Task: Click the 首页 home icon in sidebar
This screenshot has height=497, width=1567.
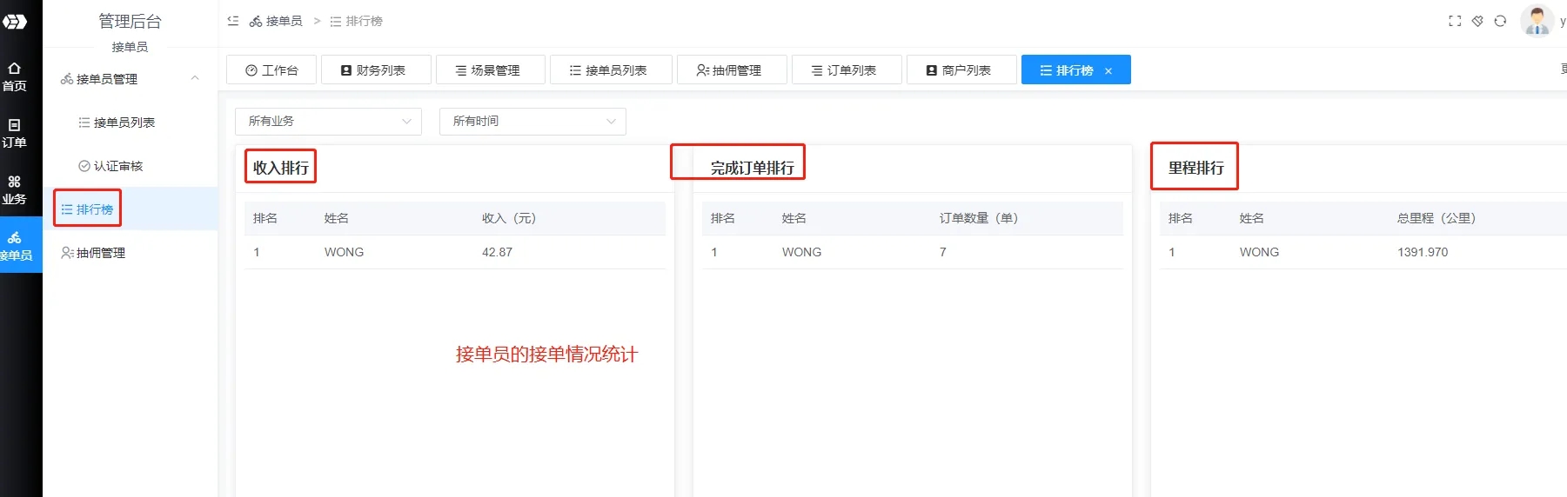Action: [x=15, y=76]
